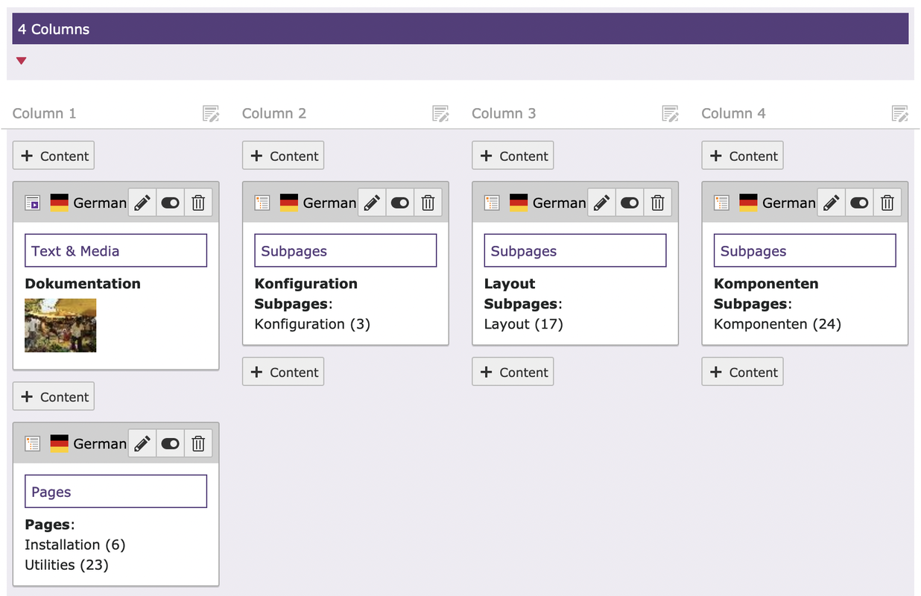Delete the Komponenten element via trash icon
The height and width of the screenshot is (596, 921).
[x=887, y=203]
